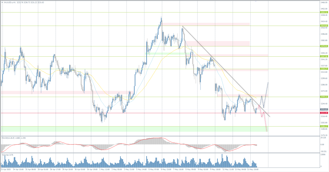Click the green support zone at bottom
This screenshot has height=172, width=329.
click(x=129, y=129)
